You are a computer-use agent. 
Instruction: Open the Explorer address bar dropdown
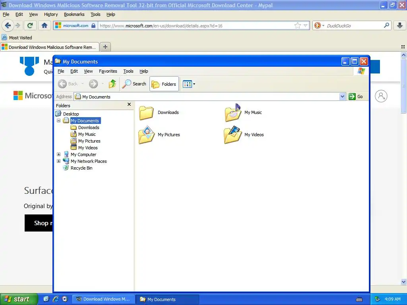tap(342, 97)
